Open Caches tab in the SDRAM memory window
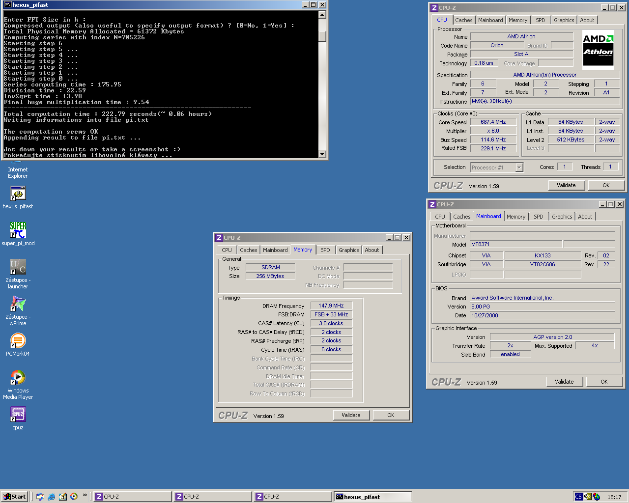629x503 pixels. (249, 250)
